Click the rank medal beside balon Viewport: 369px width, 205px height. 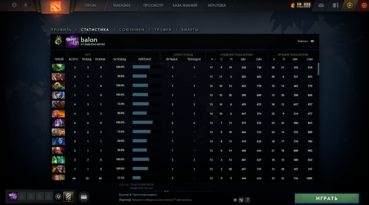coord(59,41)
